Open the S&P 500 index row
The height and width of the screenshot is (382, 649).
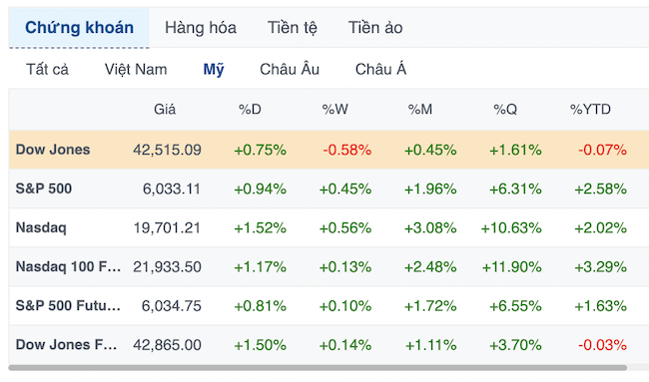[328, 189]
